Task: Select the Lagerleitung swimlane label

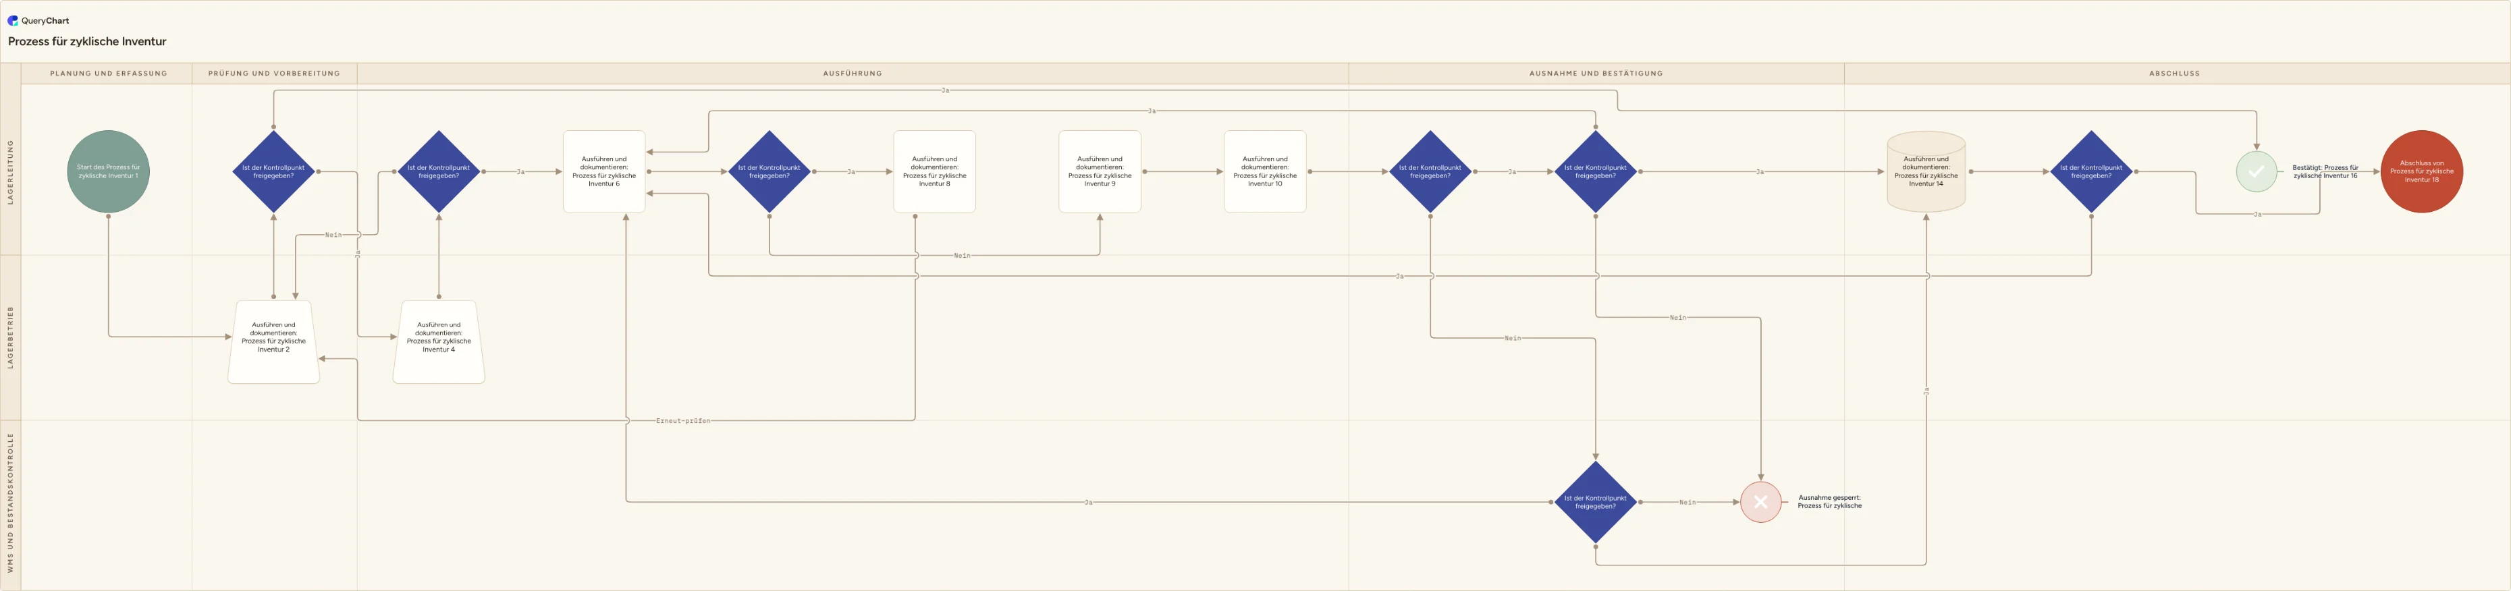Action: point(11,171)
